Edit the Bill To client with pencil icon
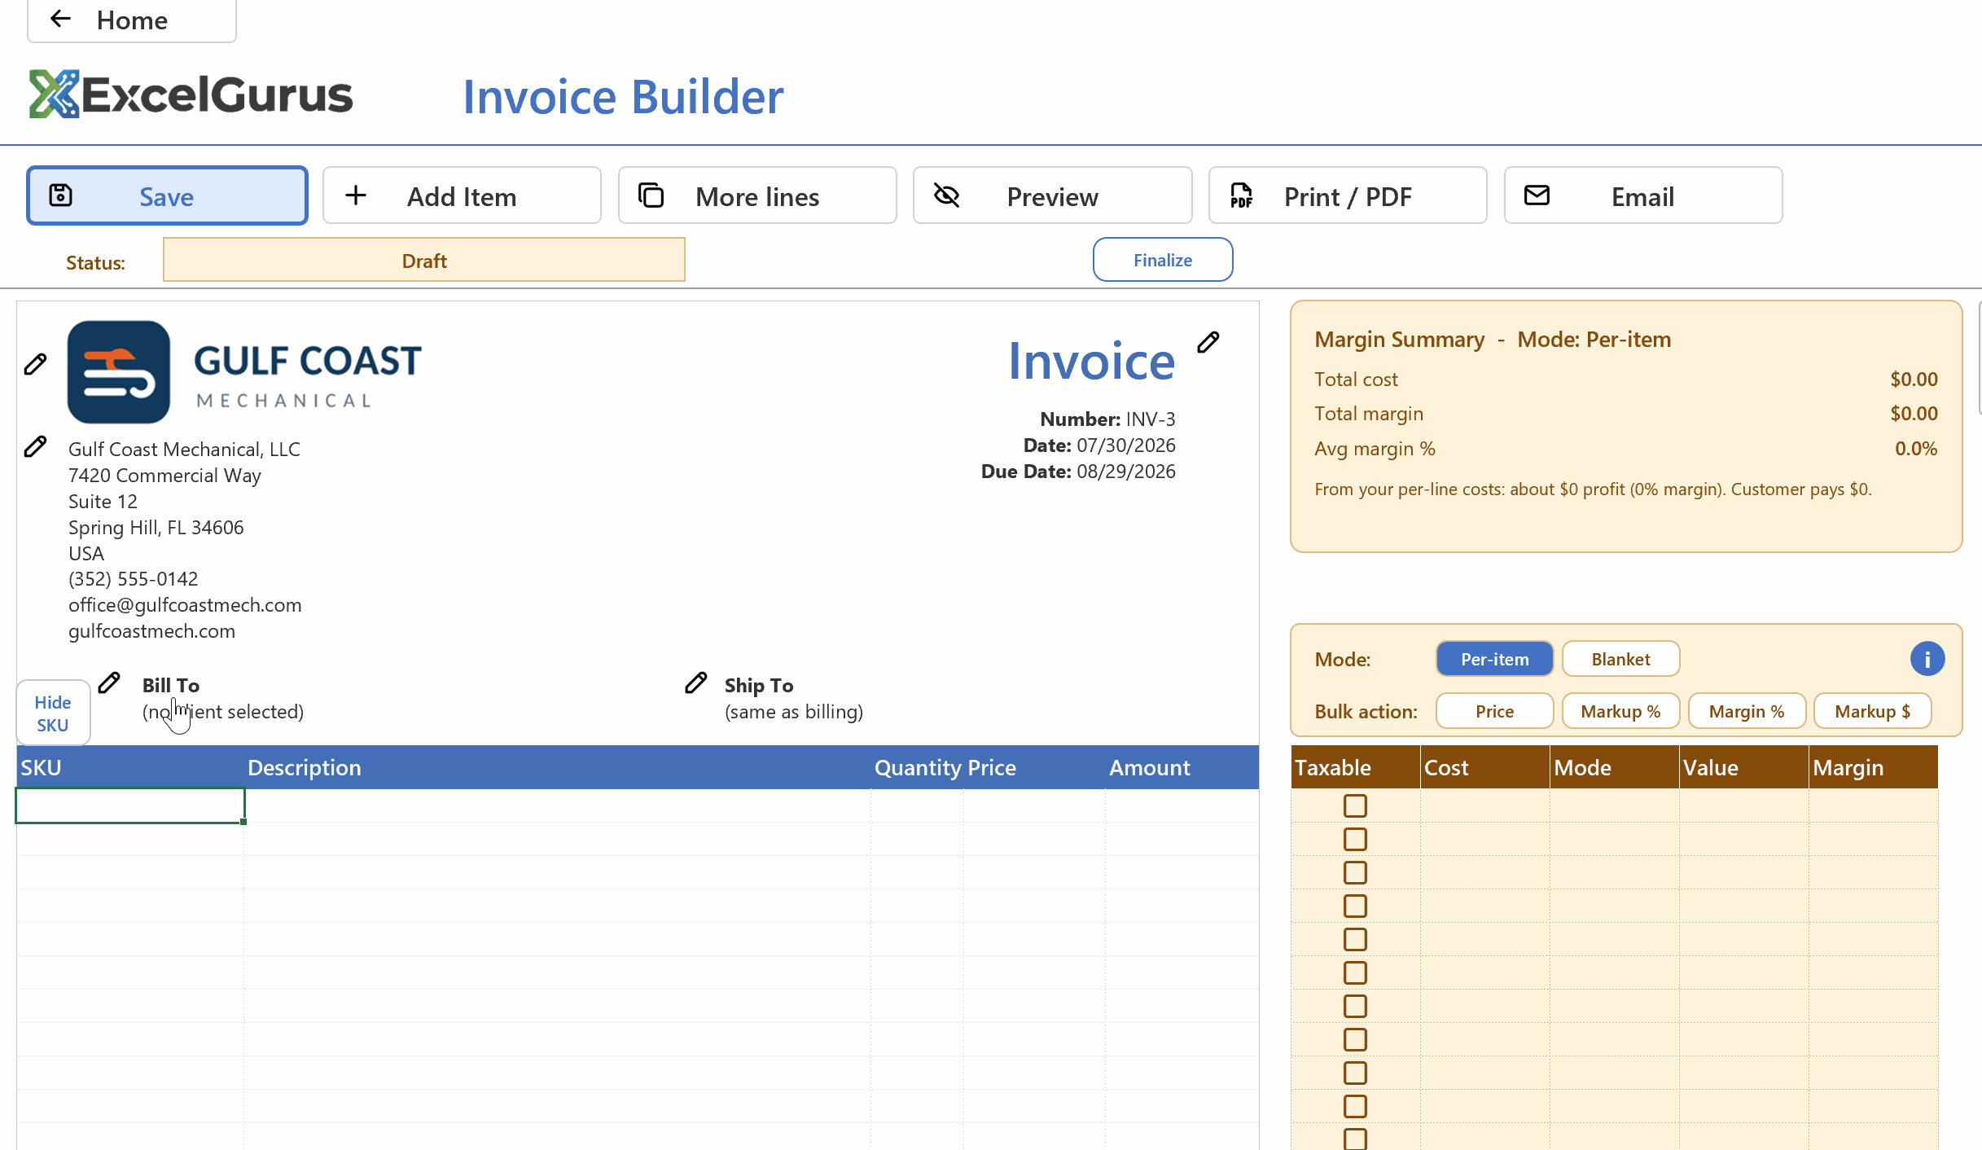Screen dimensions: 1982x1150 [x=109, y=683]
